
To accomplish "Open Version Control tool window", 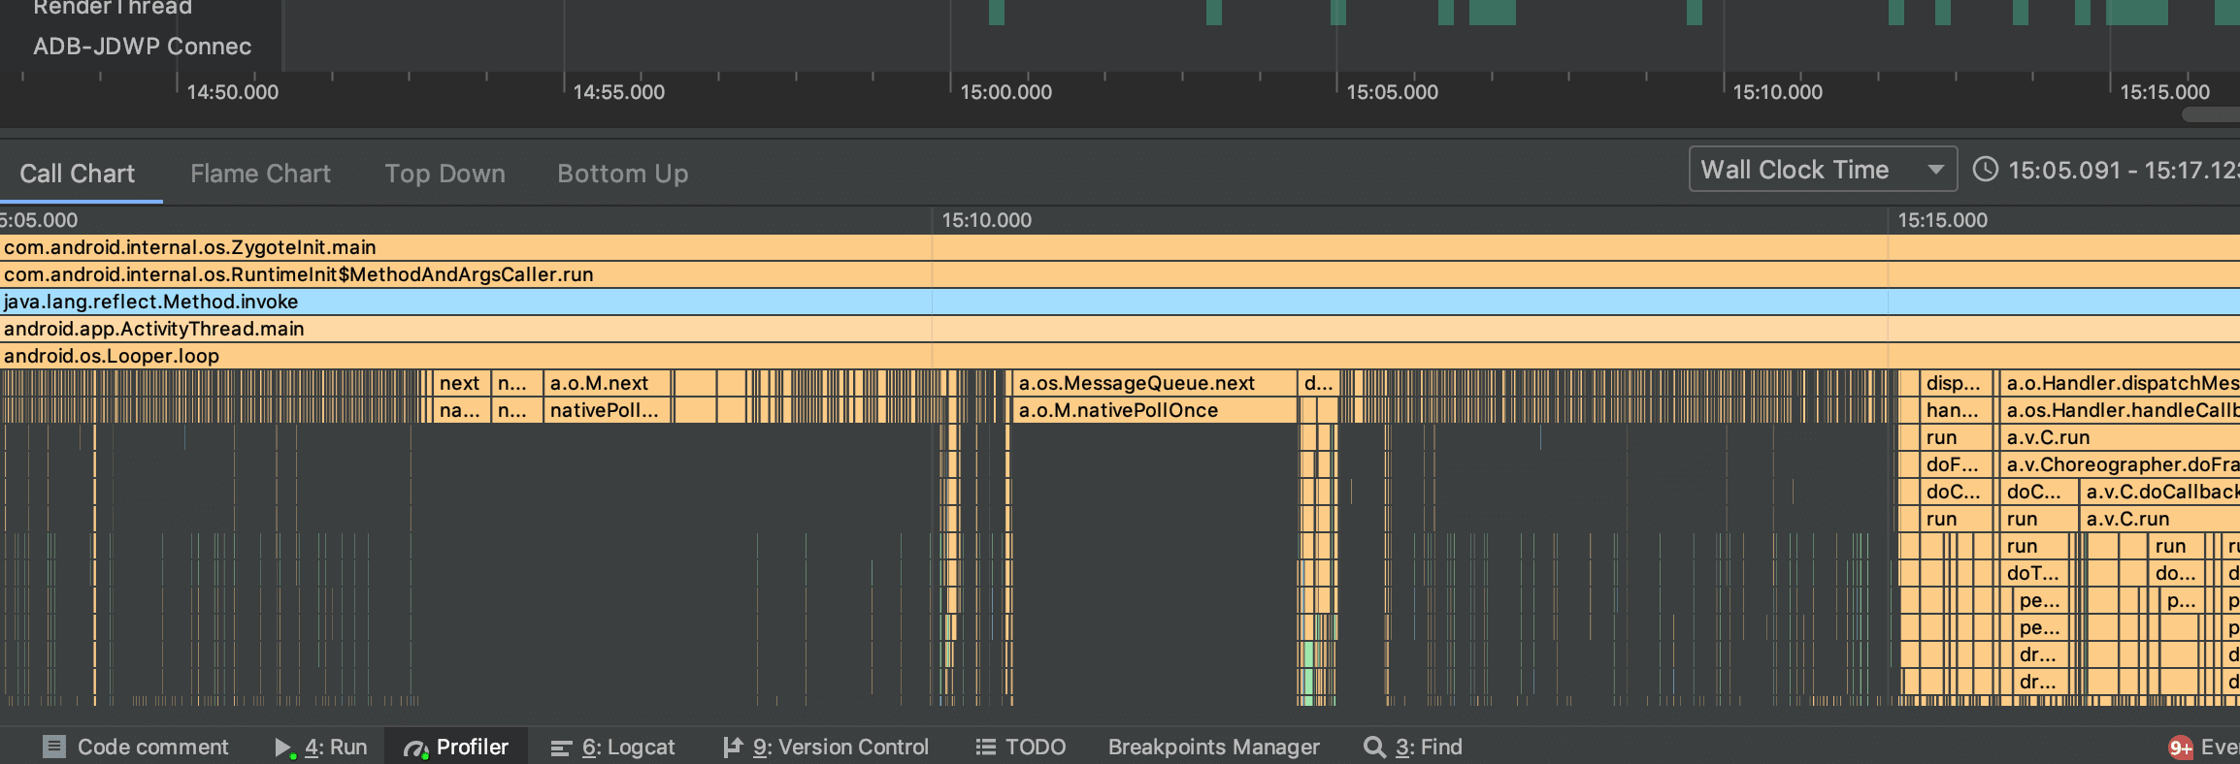I will [826, 747].
